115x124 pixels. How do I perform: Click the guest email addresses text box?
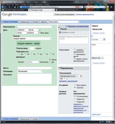coord(74,40)
